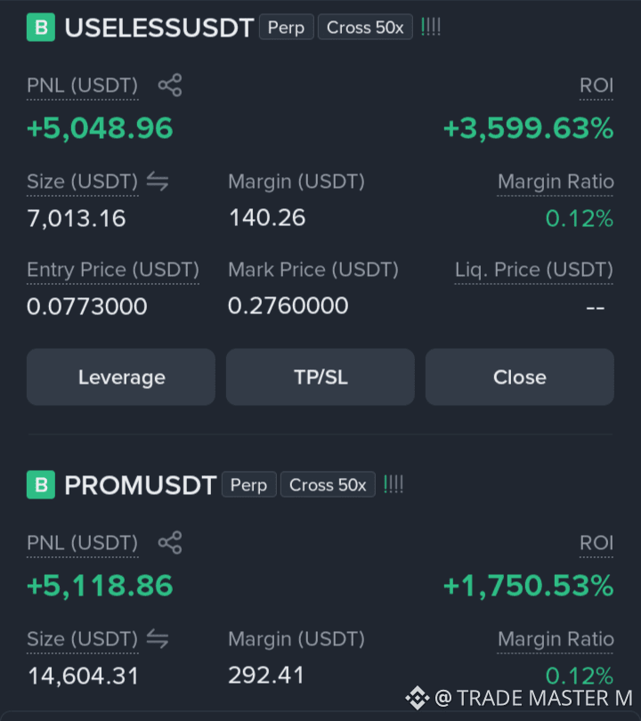Swap USELESSUSDT size unit with arrows icon
This screenshot has height=721, width=641.
pyautogui.click(x=158, y=182)
